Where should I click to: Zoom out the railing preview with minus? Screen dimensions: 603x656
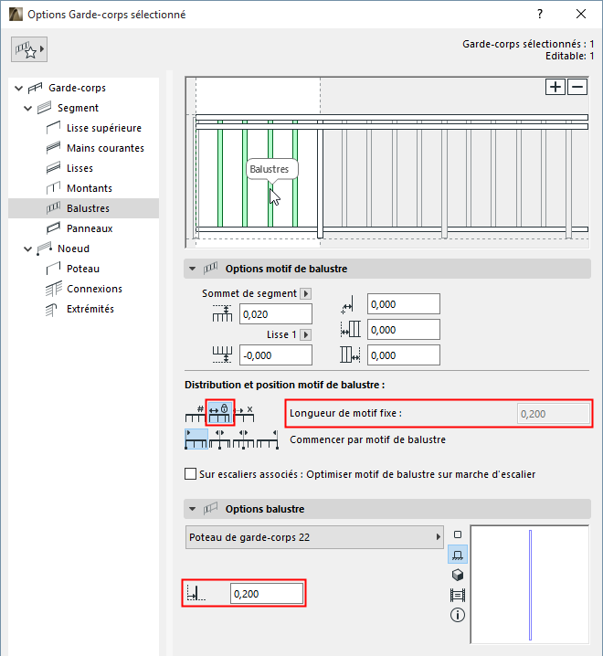tap(577, 87)
